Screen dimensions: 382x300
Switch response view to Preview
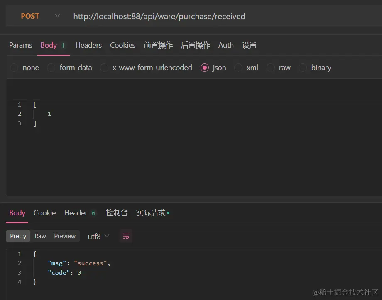coord(65,236)
